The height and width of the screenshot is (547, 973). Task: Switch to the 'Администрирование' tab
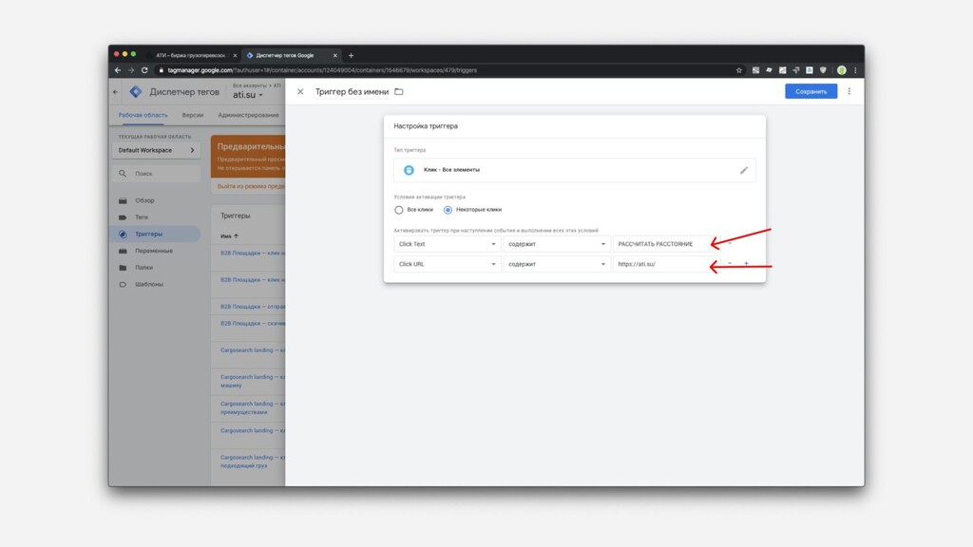[x=248, y=115]
